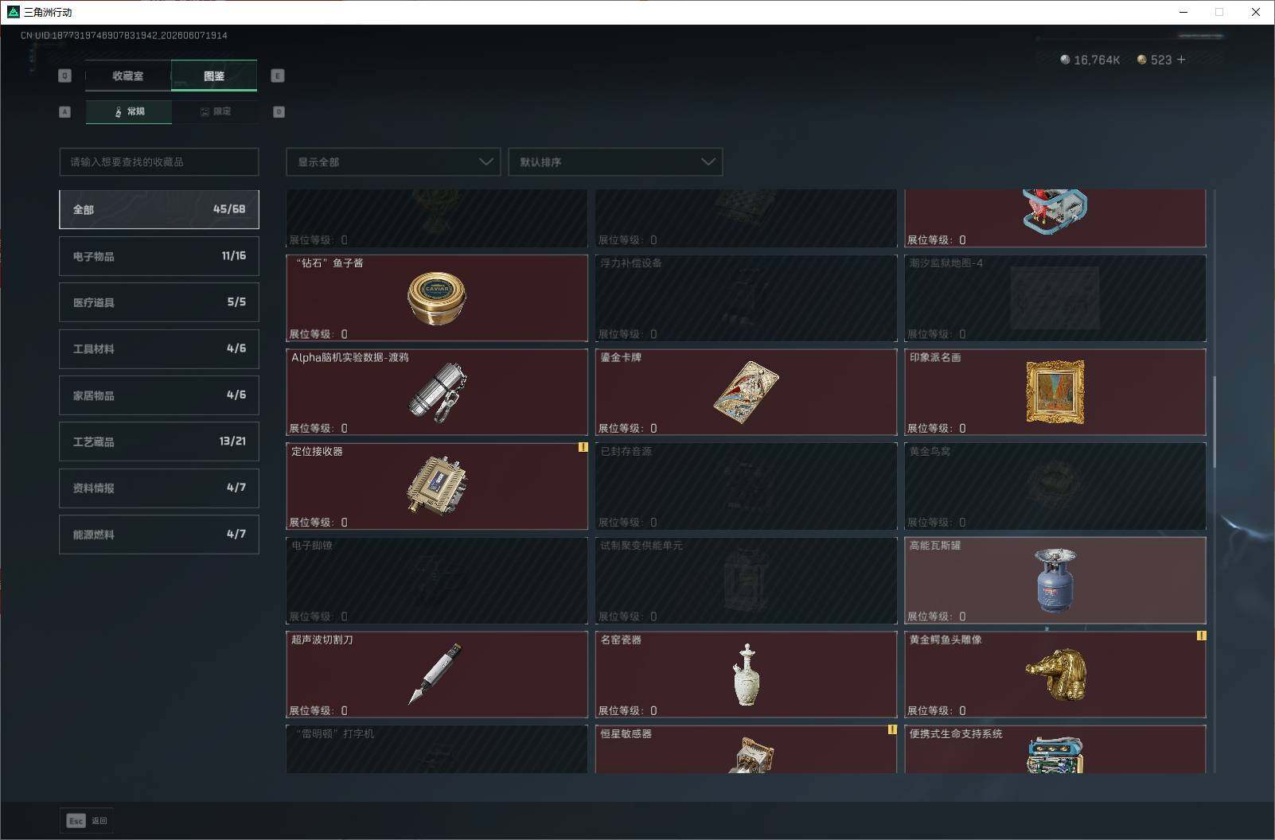The image size is (1275, 840).
Task: Click the E key hint icon
Action: coord(278,76)
